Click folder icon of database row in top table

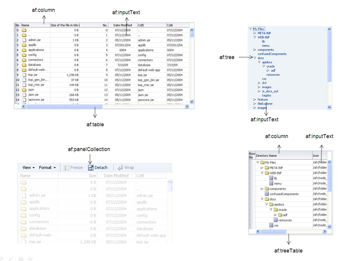coord(24,65)
